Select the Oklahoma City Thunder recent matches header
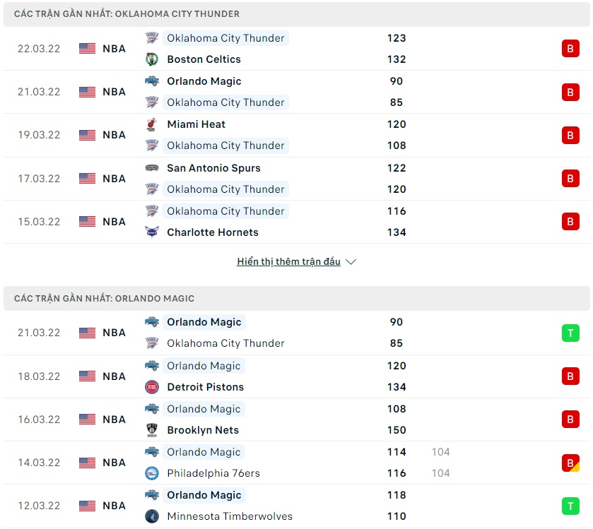This screenshot has height=529, width=593. coord(127,13)
